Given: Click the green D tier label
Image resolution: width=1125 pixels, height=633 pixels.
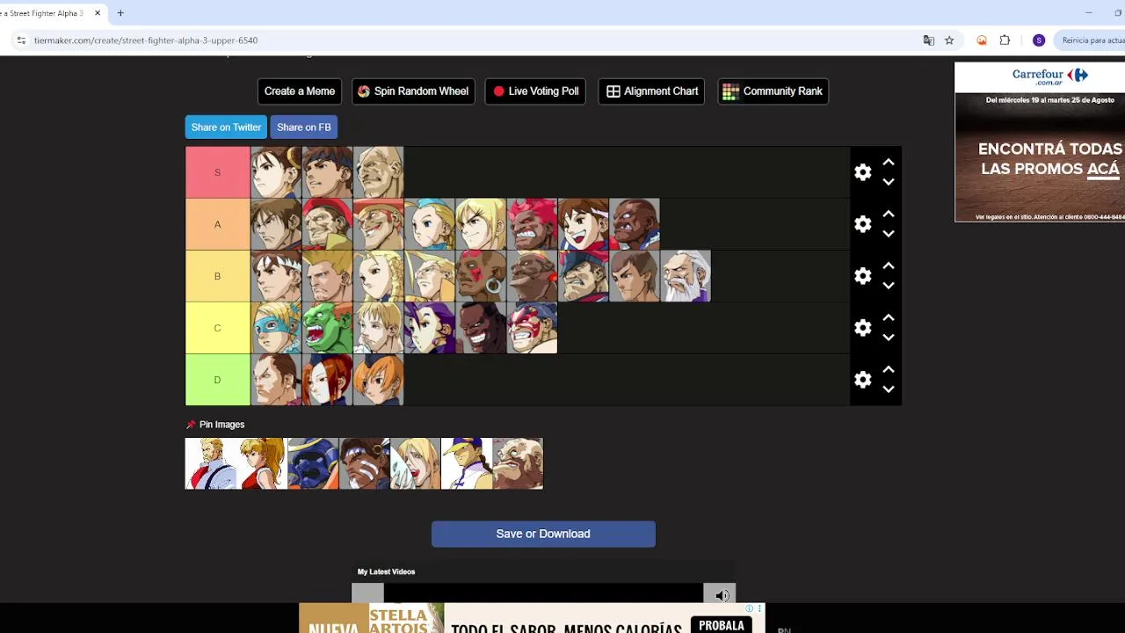Looking at the screenshot, I should click(x=218, y=380).
